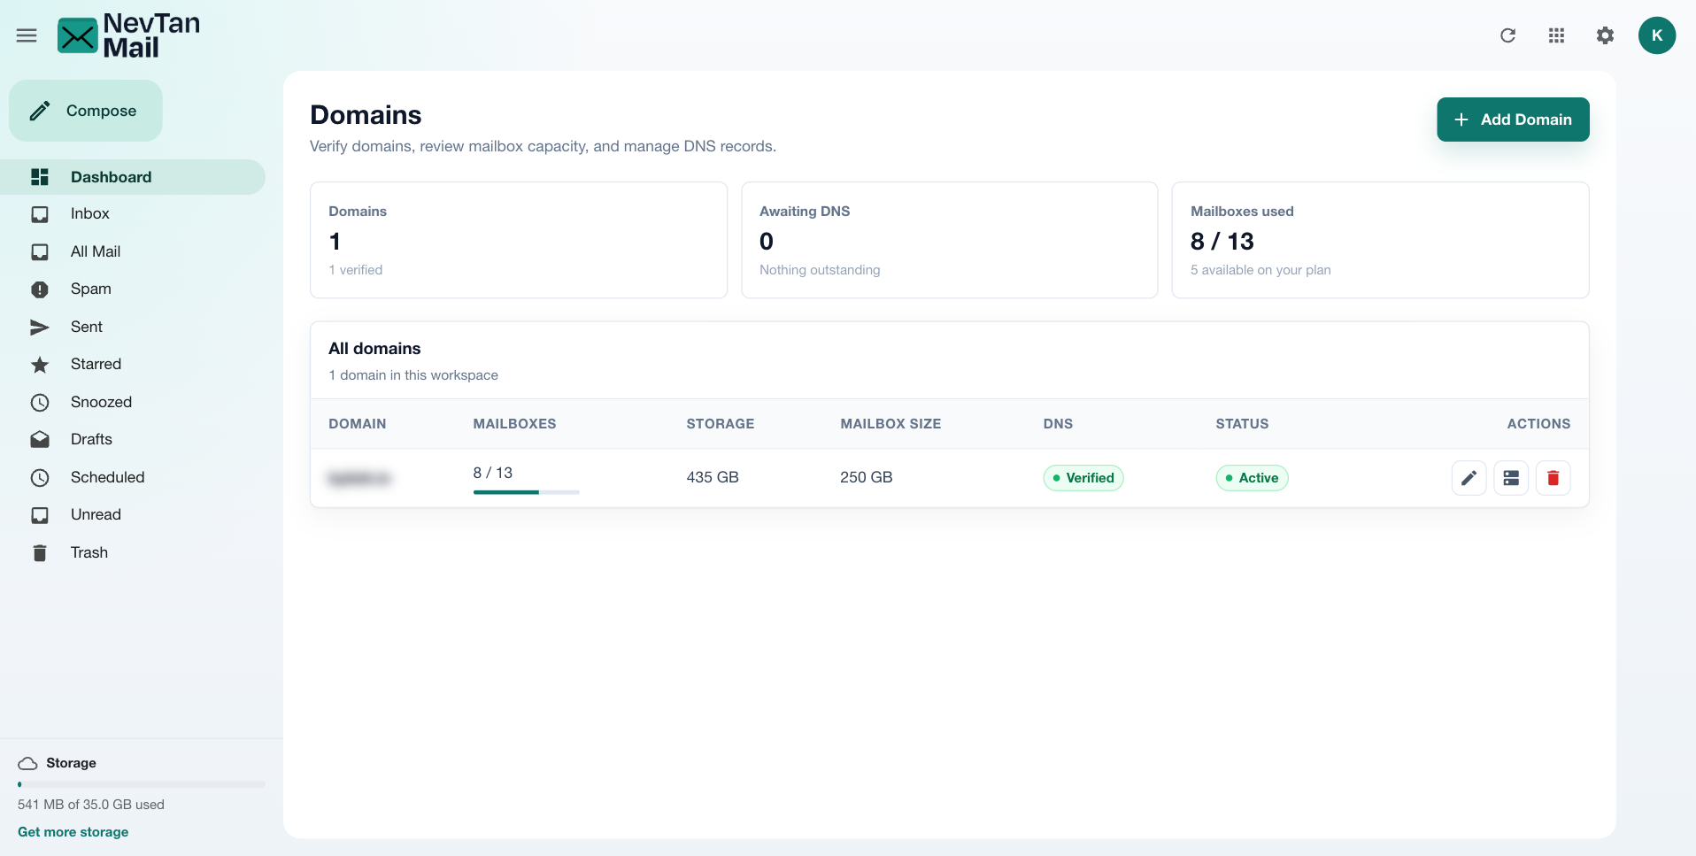Click the '541 MB of 35.0 GB used' text
This screenshot has width=1696, height=856.
91,805
